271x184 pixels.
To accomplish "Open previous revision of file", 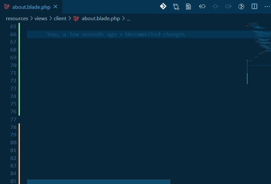I will click(202, 7).
